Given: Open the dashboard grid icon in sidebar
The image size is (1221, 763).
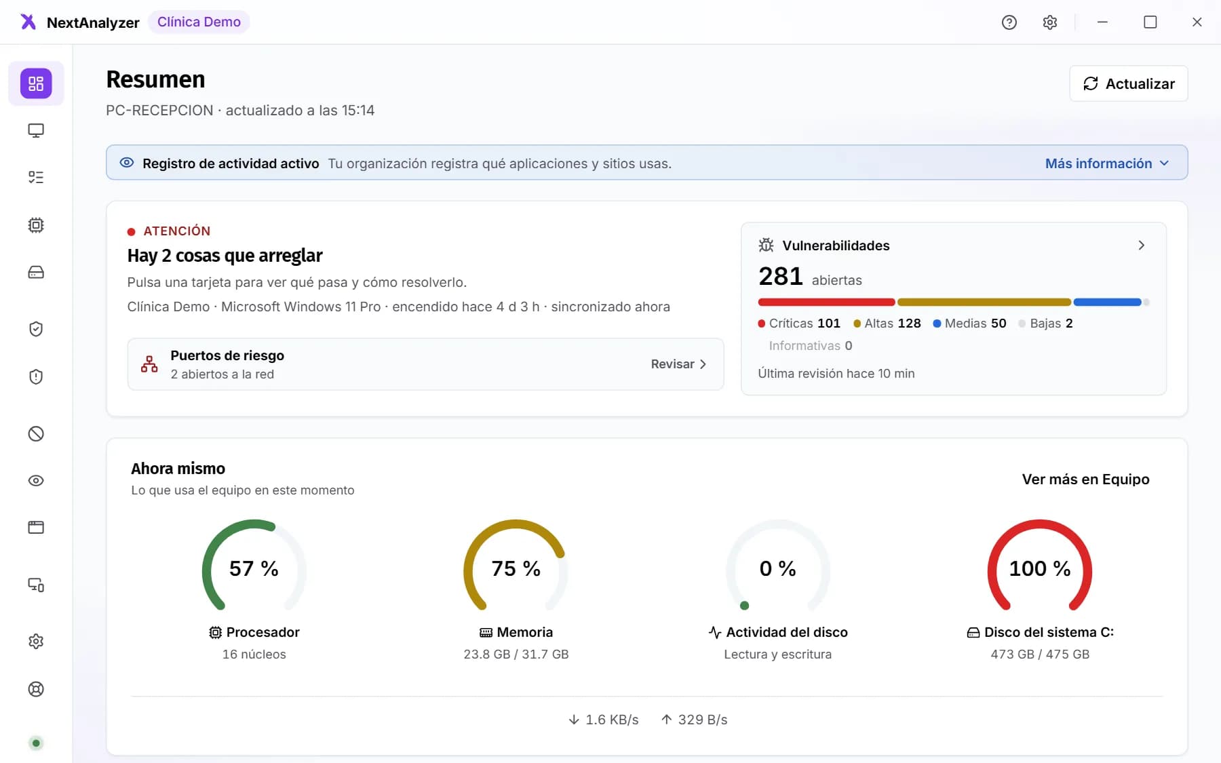Looking at the screenshot, I should [36, 83].
